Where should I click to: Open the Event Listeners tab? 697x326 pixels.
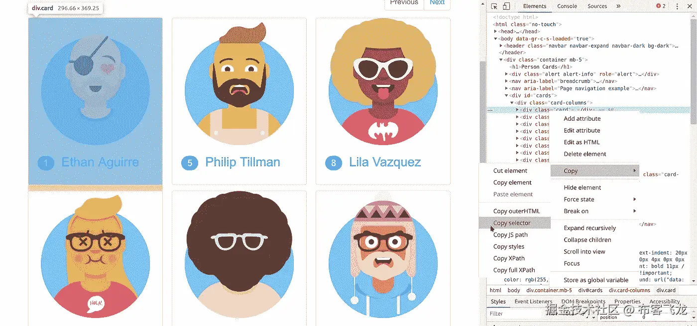click(x=533, y=302)
